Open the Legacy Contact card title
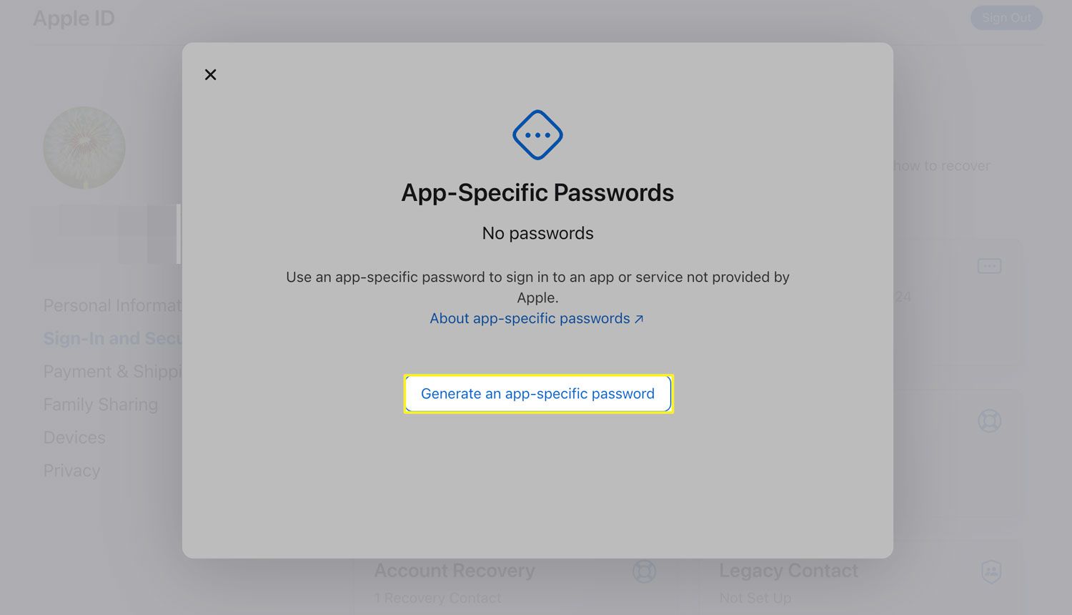Viewport: 1072px width, 615px height. click(x=788, y=571)
